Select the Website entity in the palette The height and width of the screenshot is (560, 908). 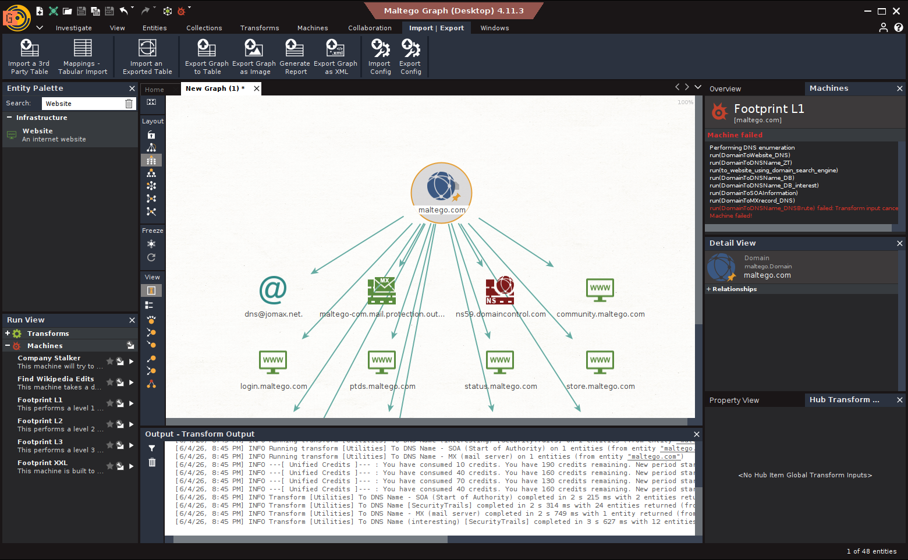[x=70, y=135]
